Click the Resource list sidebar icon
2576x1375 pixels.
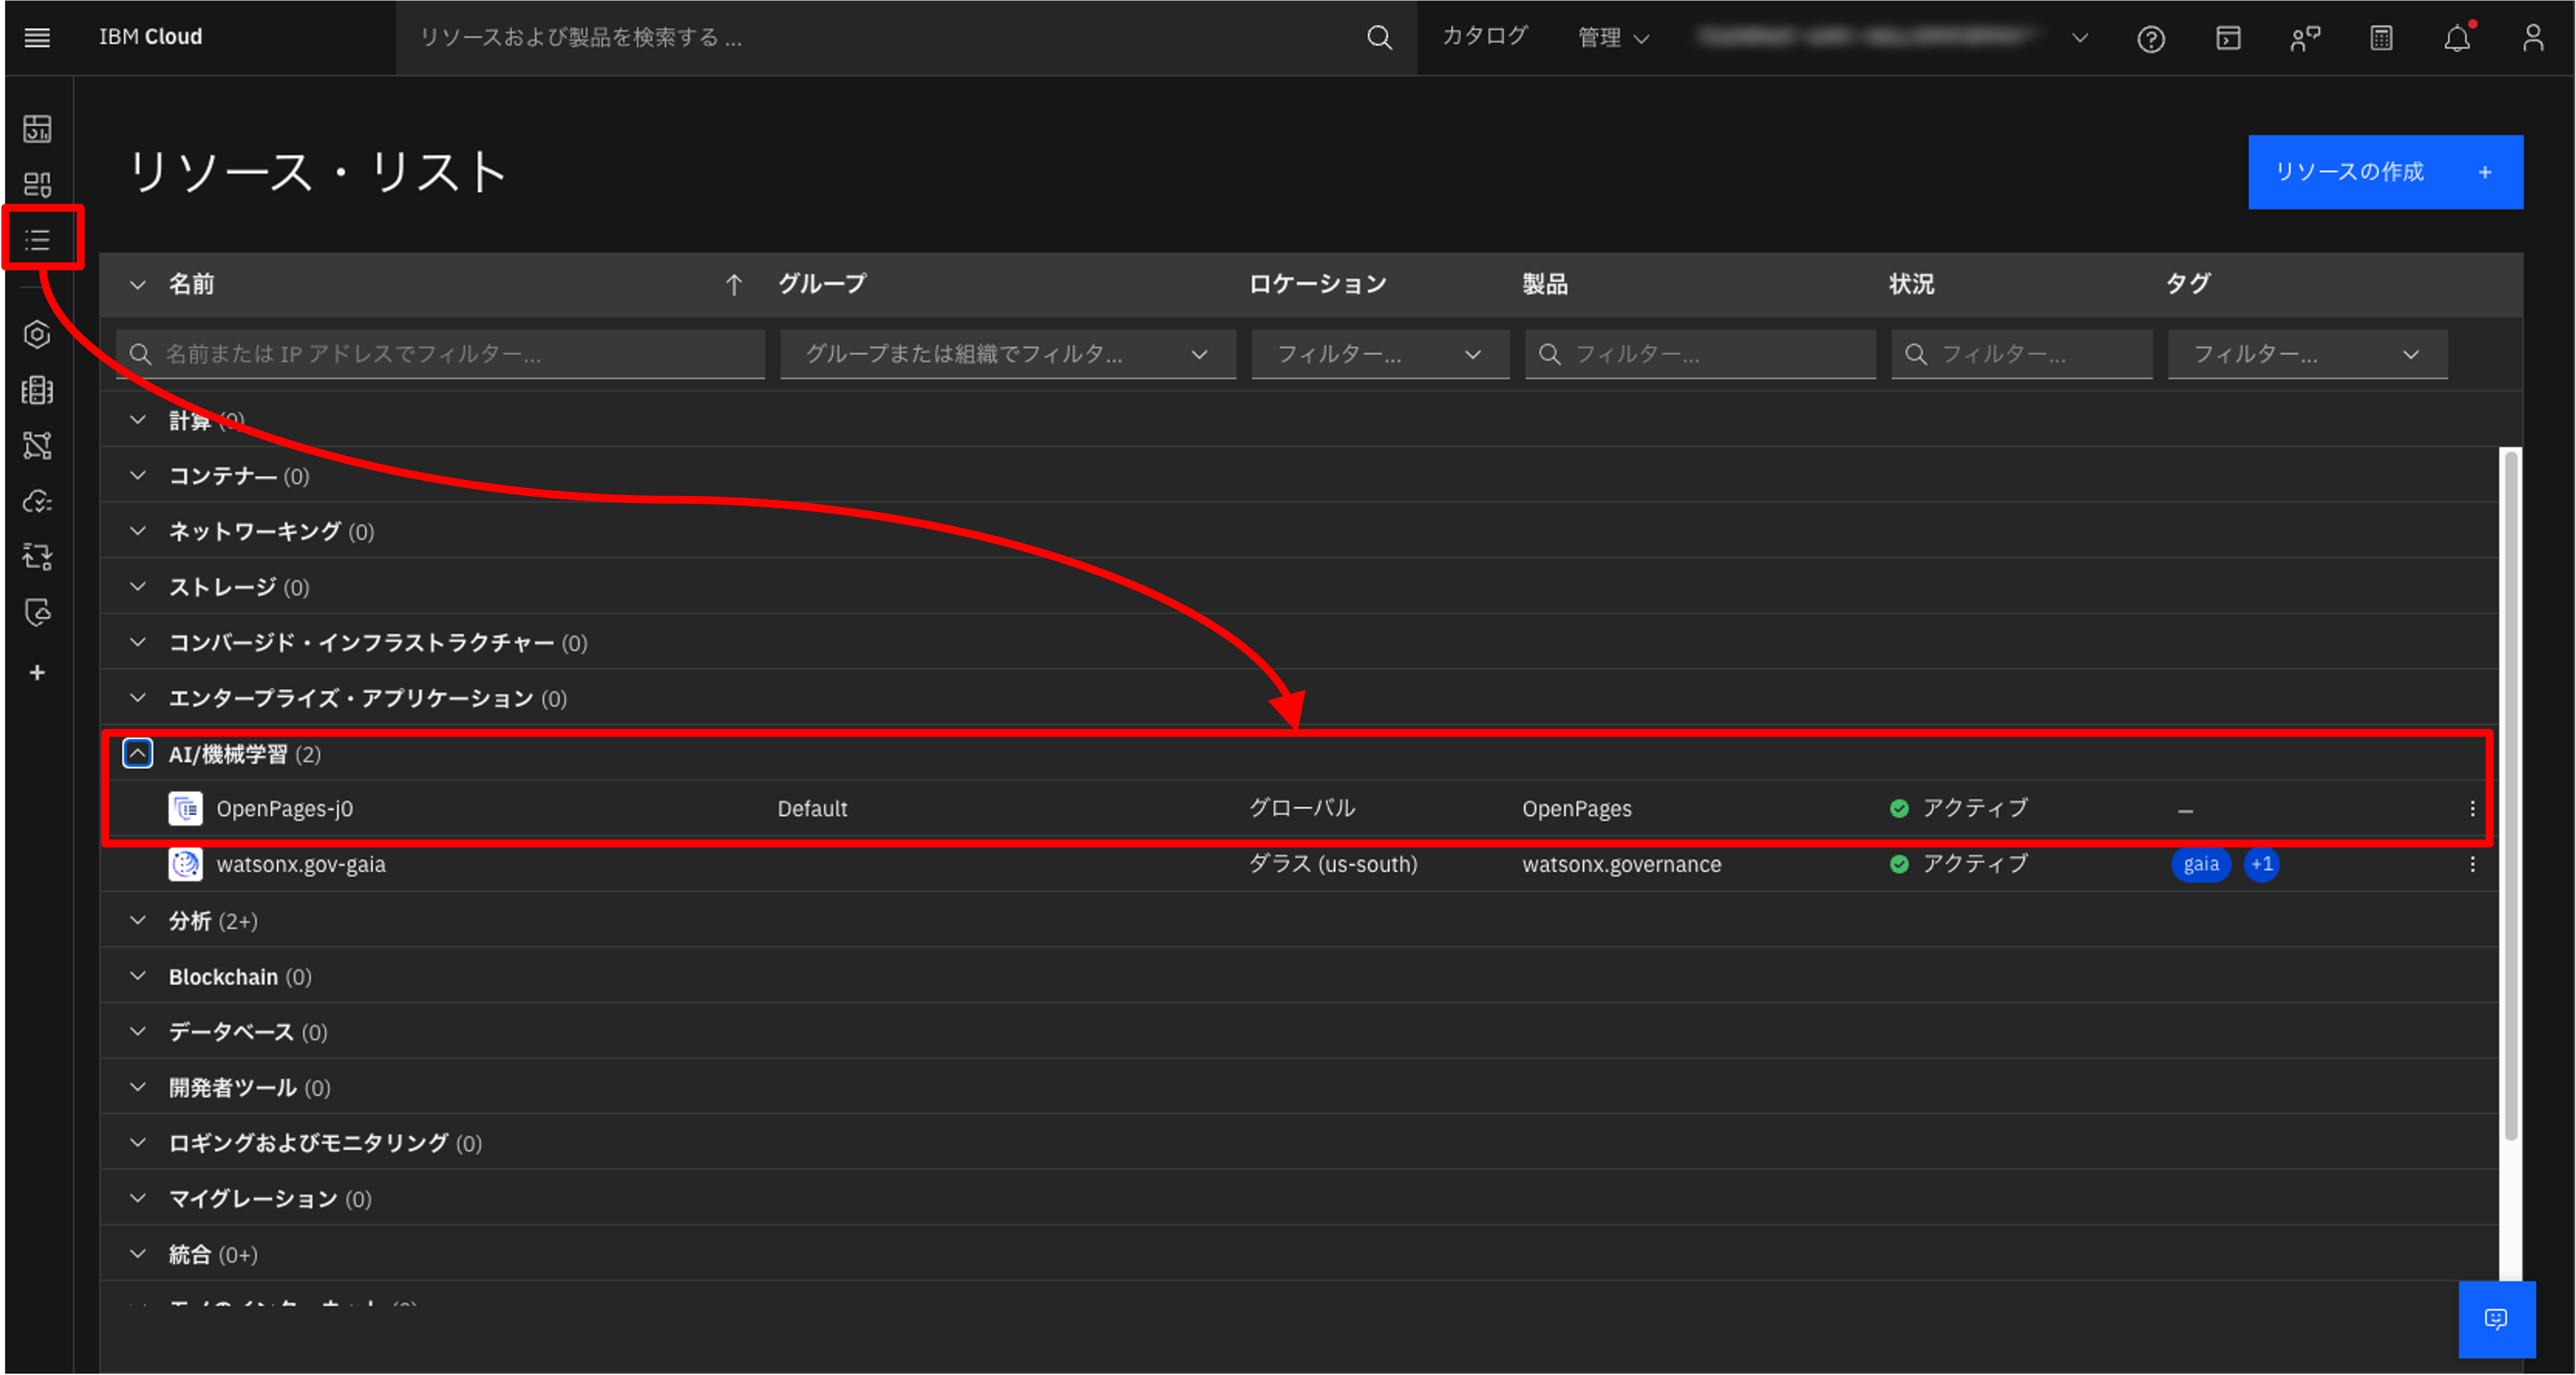pos(38,240)
